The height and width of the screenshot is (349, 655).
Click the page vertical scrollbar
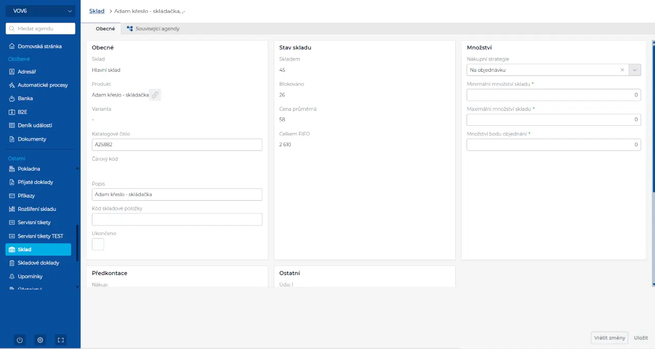point(653,154)
